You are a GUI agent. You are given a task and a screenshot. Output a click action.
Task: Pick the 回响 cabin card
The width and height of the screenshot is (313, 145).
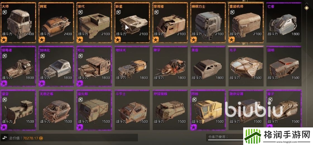coord(284,66)
